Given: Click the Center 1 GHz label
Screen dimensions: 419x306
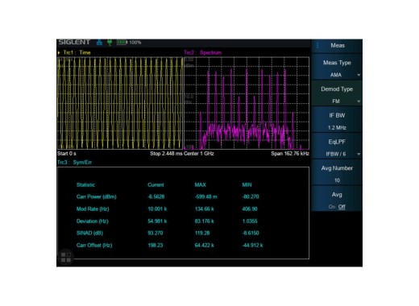Looking at the screenshot, I should 199,154.
